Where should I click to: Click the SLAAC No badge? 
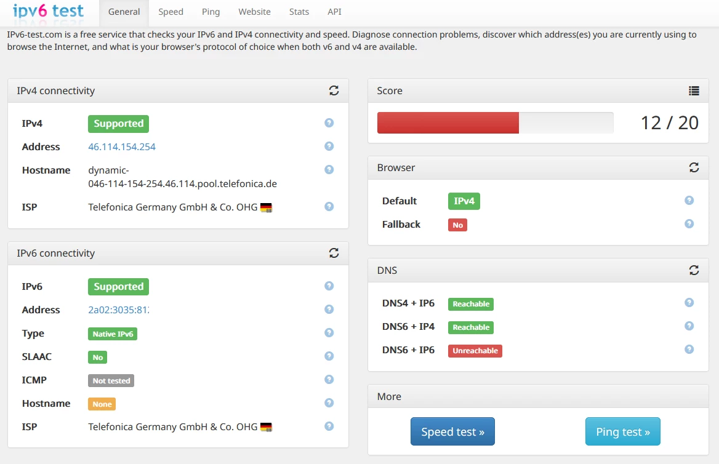[x=98, y=357]
